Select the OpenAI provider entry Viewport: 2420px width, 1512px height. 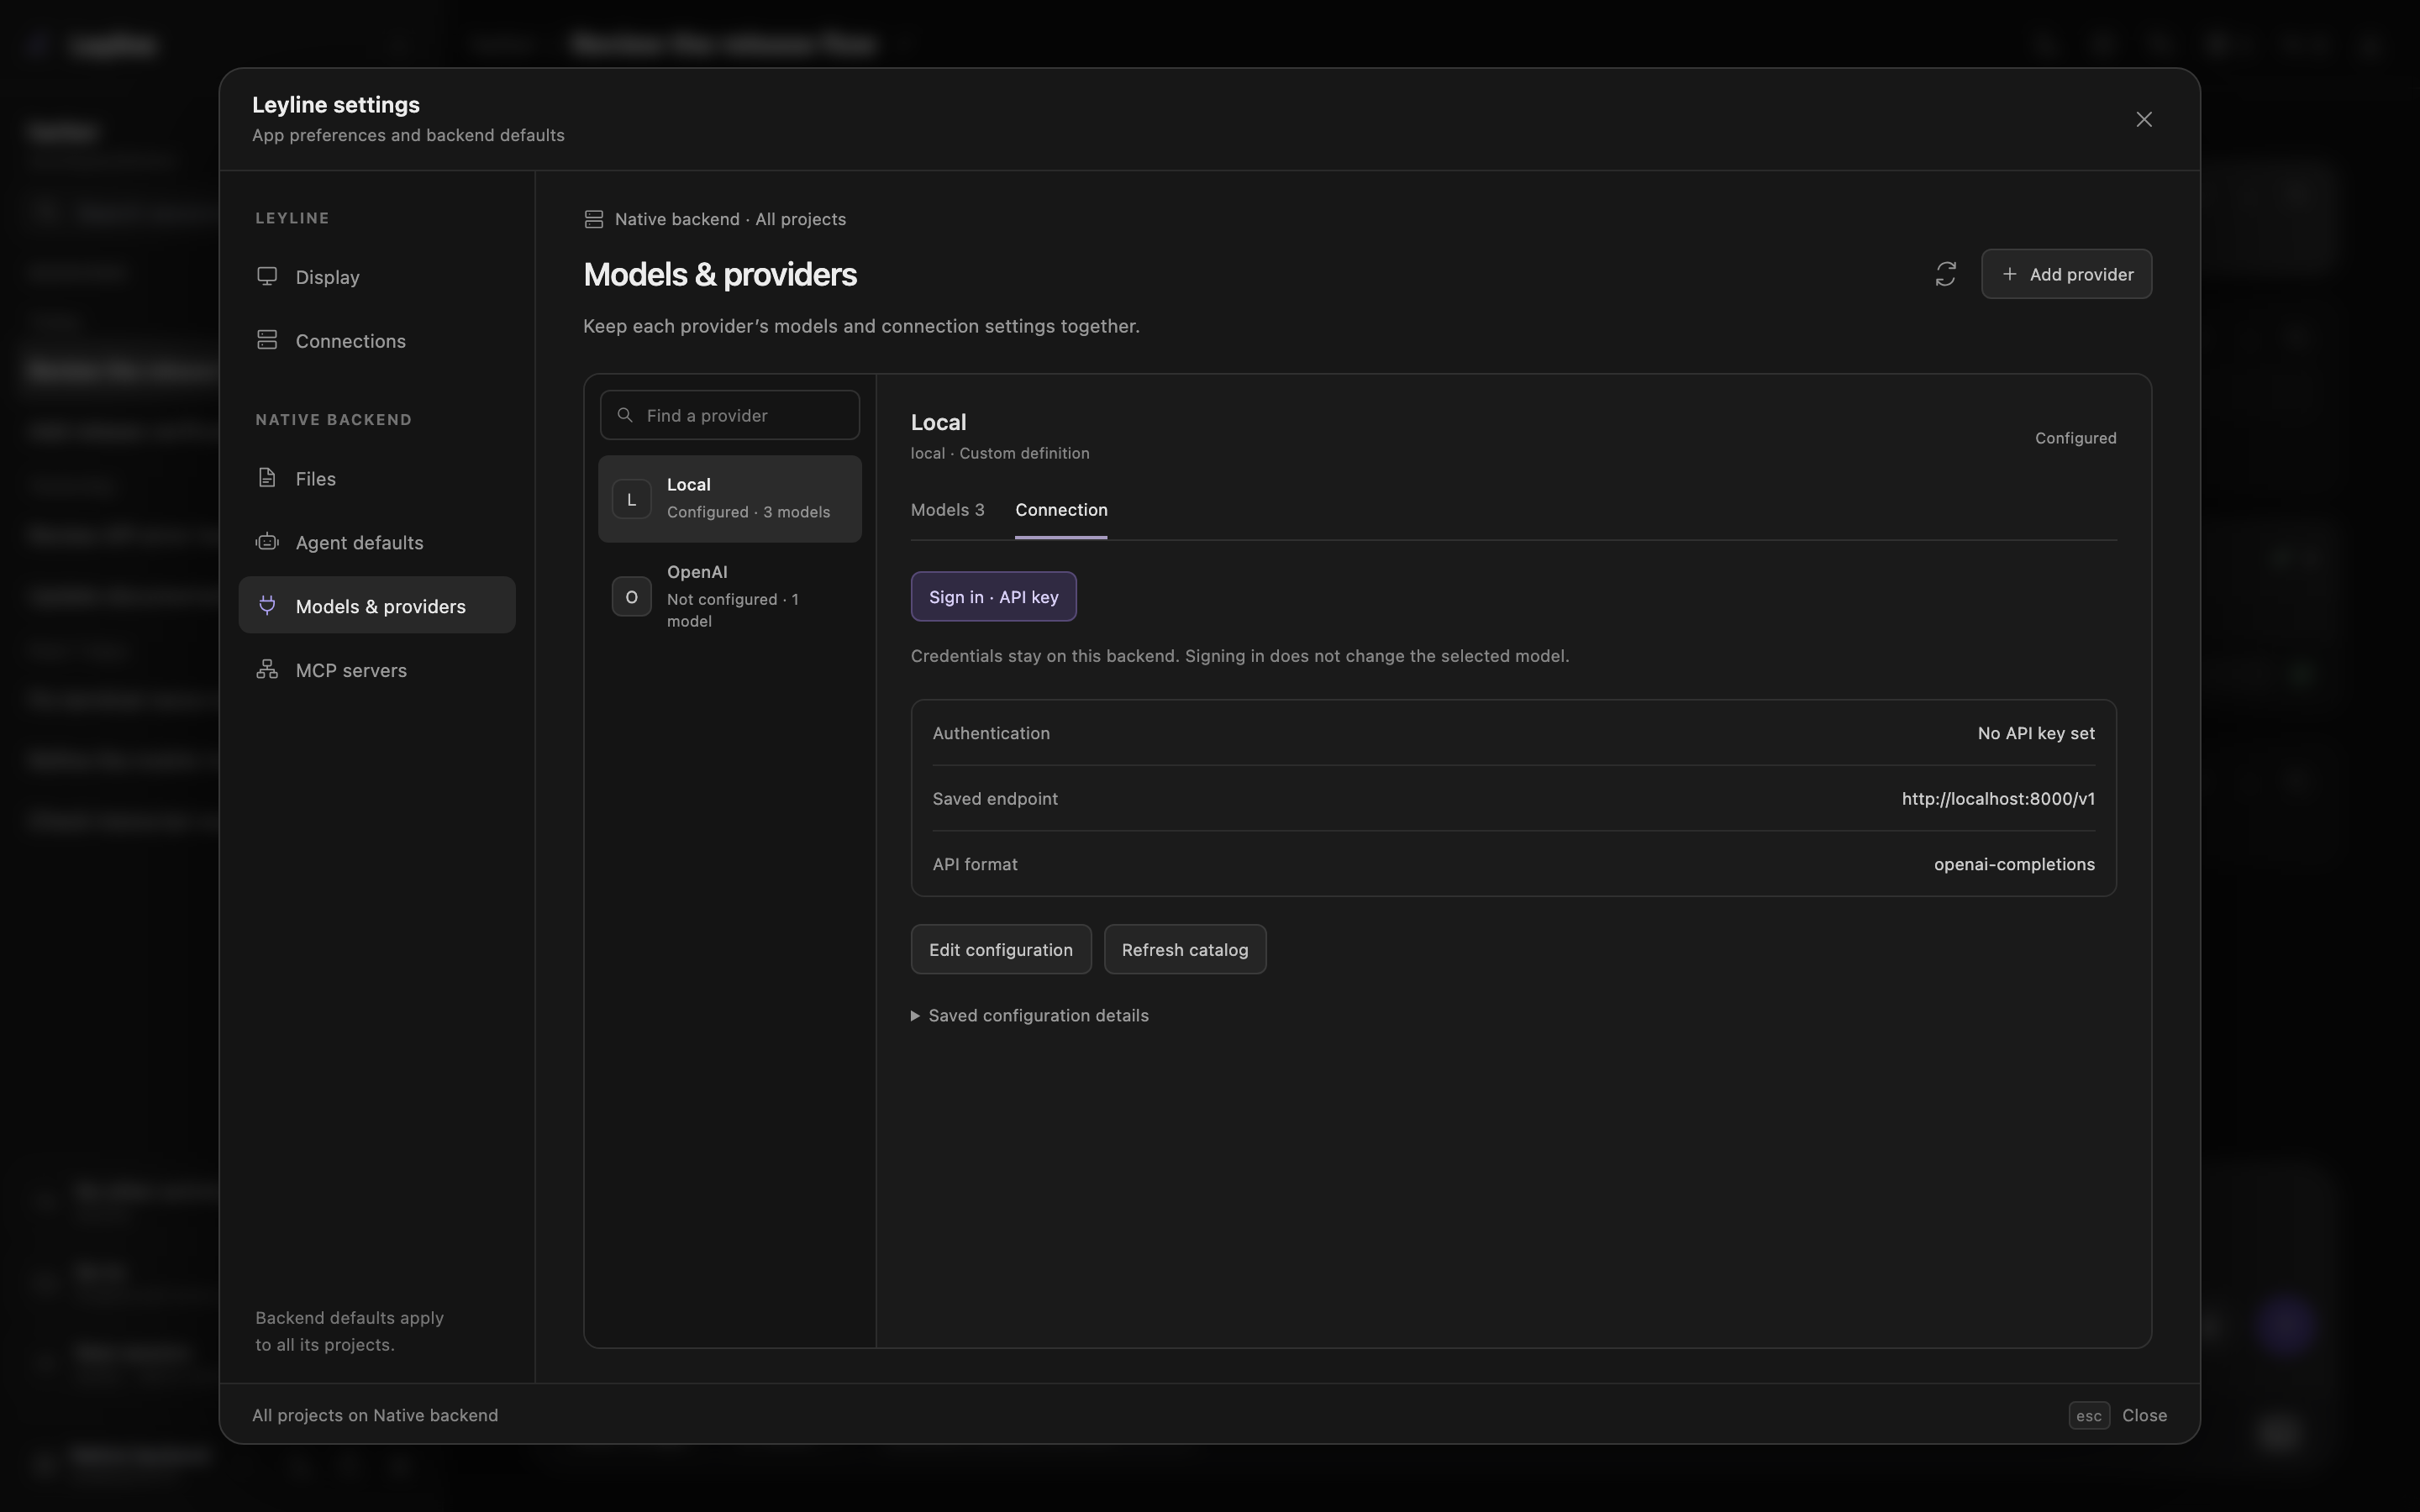[x=729, y=596]
